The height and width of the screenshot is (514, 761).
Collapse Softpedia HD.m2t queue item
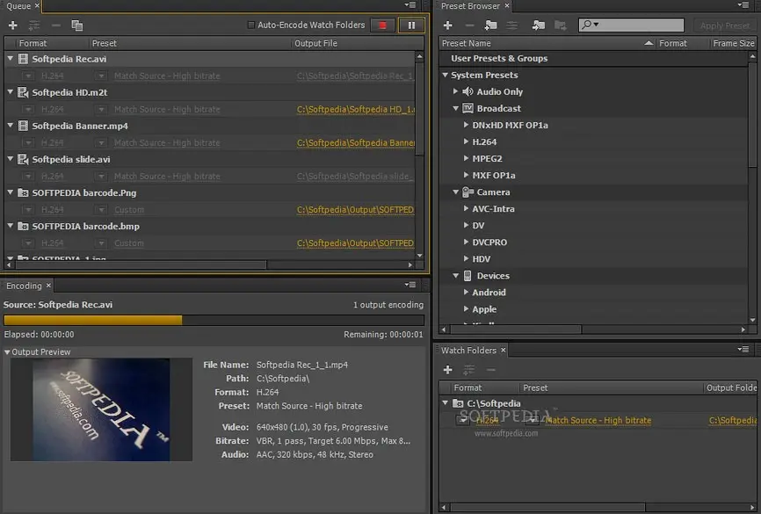tap(11, 91)
